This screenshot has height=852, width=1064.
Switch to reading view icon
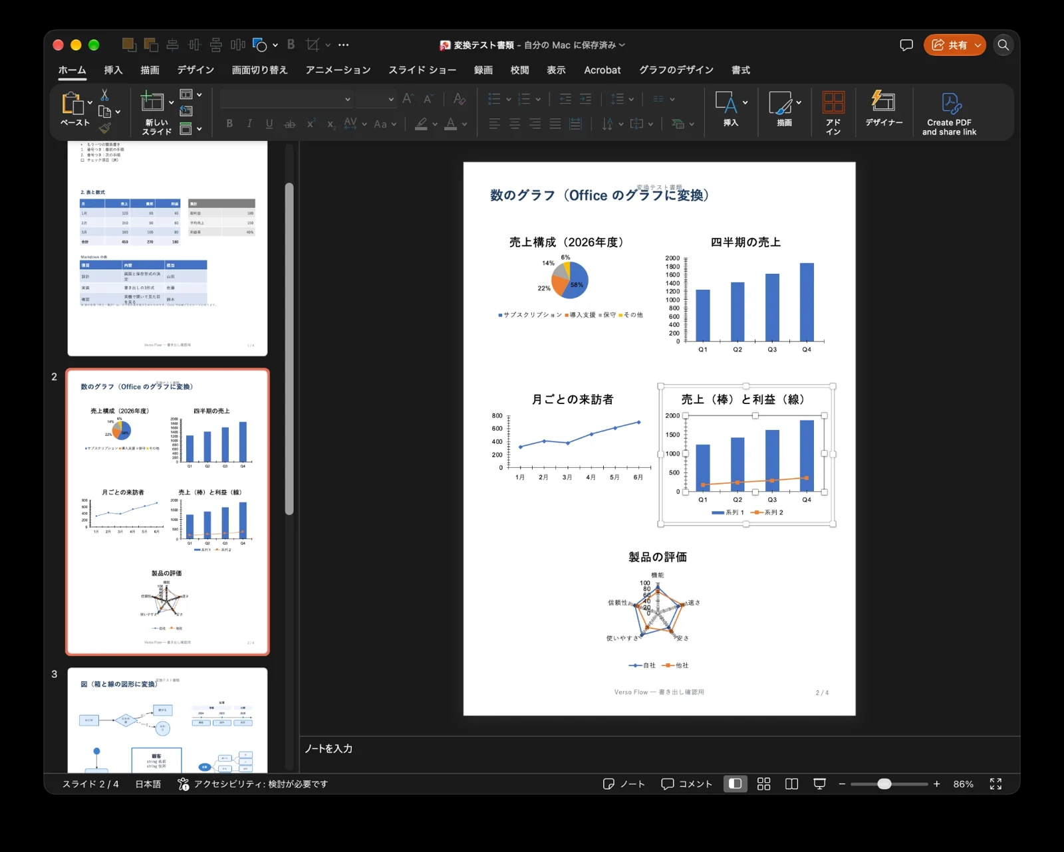791,784
